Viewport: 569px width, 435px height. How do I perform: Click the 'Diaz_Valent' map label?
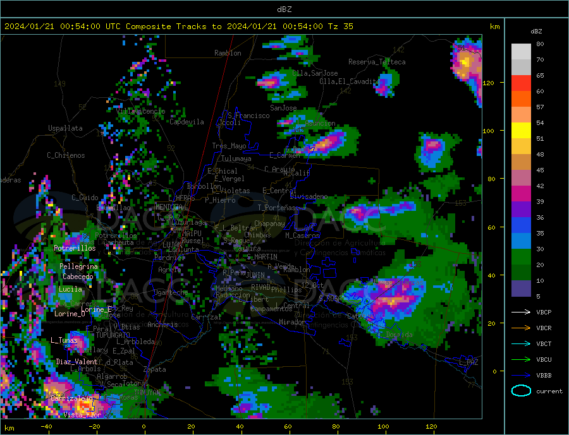point(76,362)
